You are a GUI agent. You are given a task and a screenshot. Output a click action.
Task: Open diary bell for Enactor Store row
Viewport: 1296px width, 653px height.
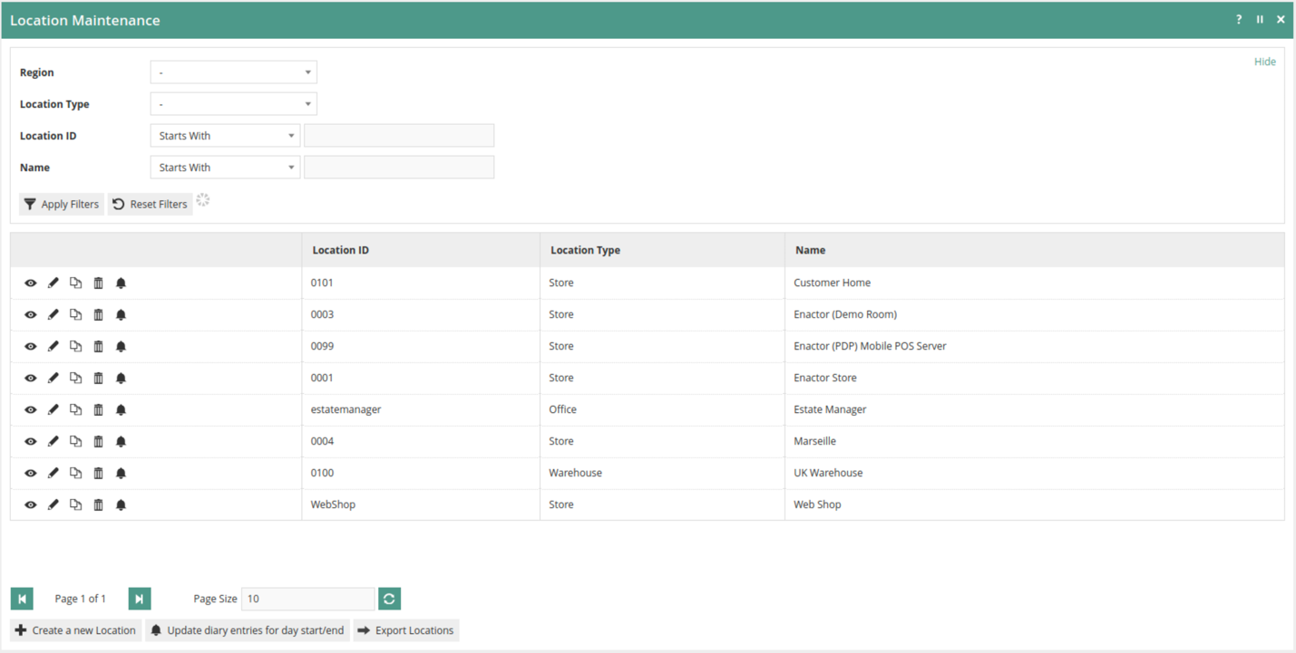pyautogui.click(x=121, y=378)
